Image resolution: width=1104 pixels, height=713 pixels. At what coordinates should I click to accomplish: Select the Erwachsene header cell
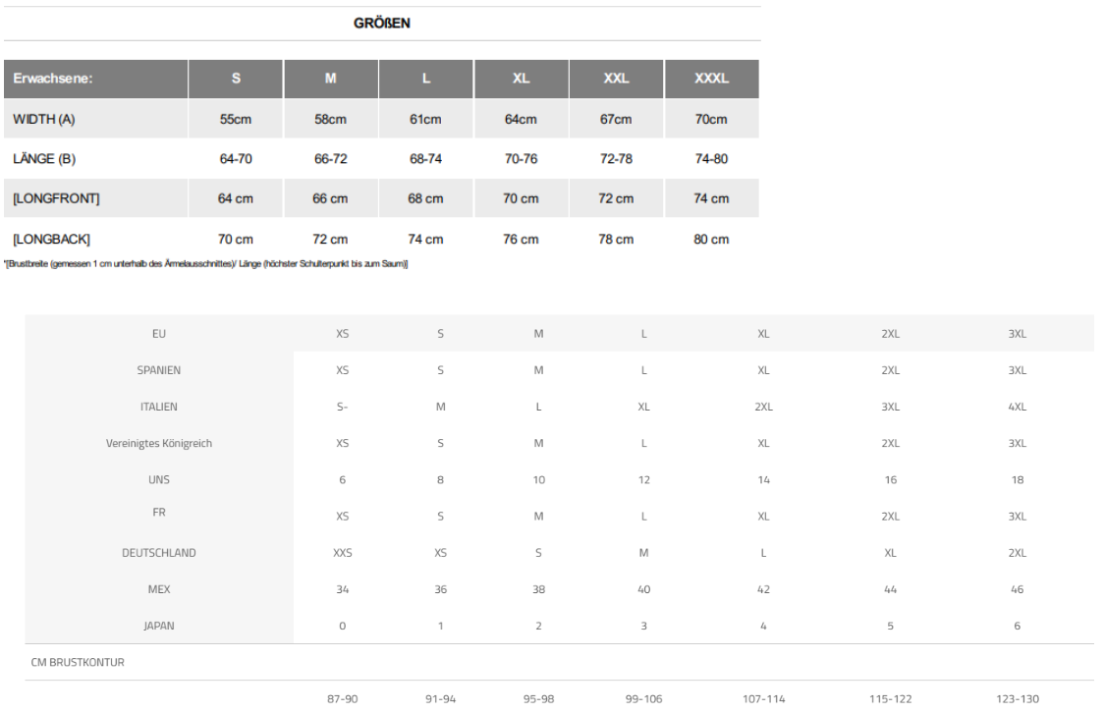point(53,80)
